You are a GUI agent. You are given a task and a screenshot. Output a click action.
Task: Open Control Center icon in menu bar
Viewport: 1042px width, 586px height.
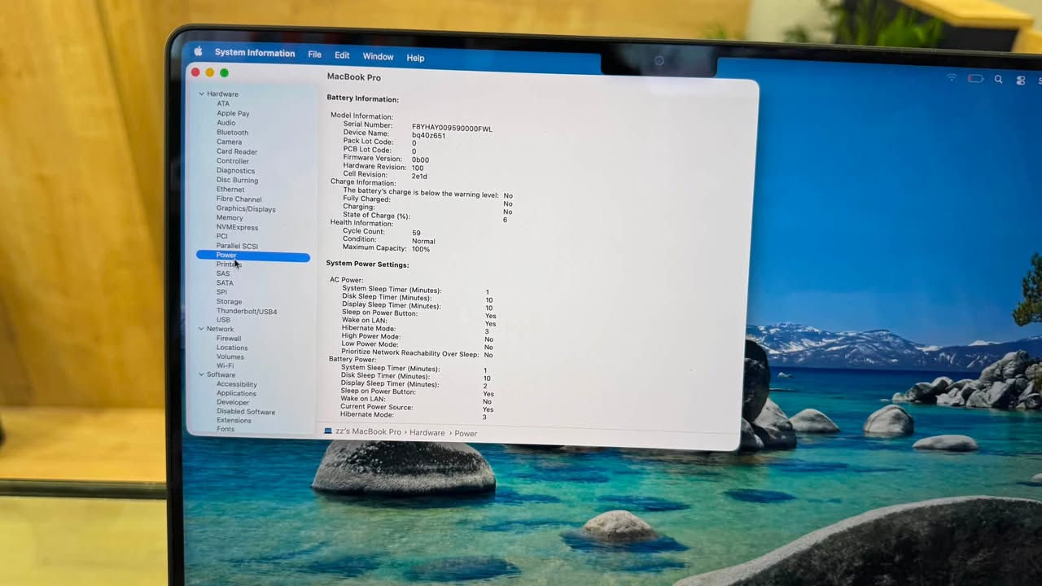click(1021, 80)
